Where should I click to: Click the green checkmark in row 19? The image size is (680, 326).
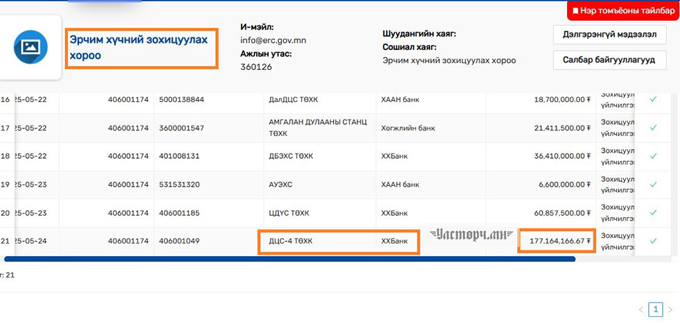(653, 185)
